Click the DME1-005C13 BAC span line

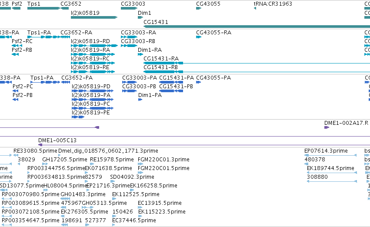204,145
